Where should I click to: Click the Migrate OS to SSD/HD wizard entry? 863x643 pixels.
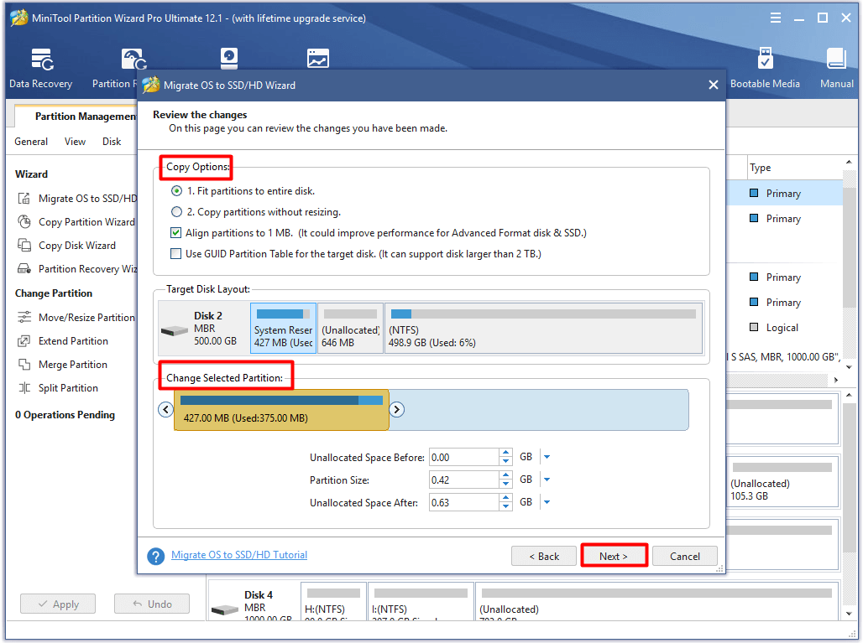tap(88, 199)
